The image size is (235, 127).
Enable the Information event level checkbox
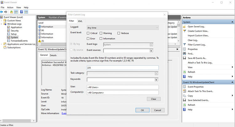(x=101, y=38)
